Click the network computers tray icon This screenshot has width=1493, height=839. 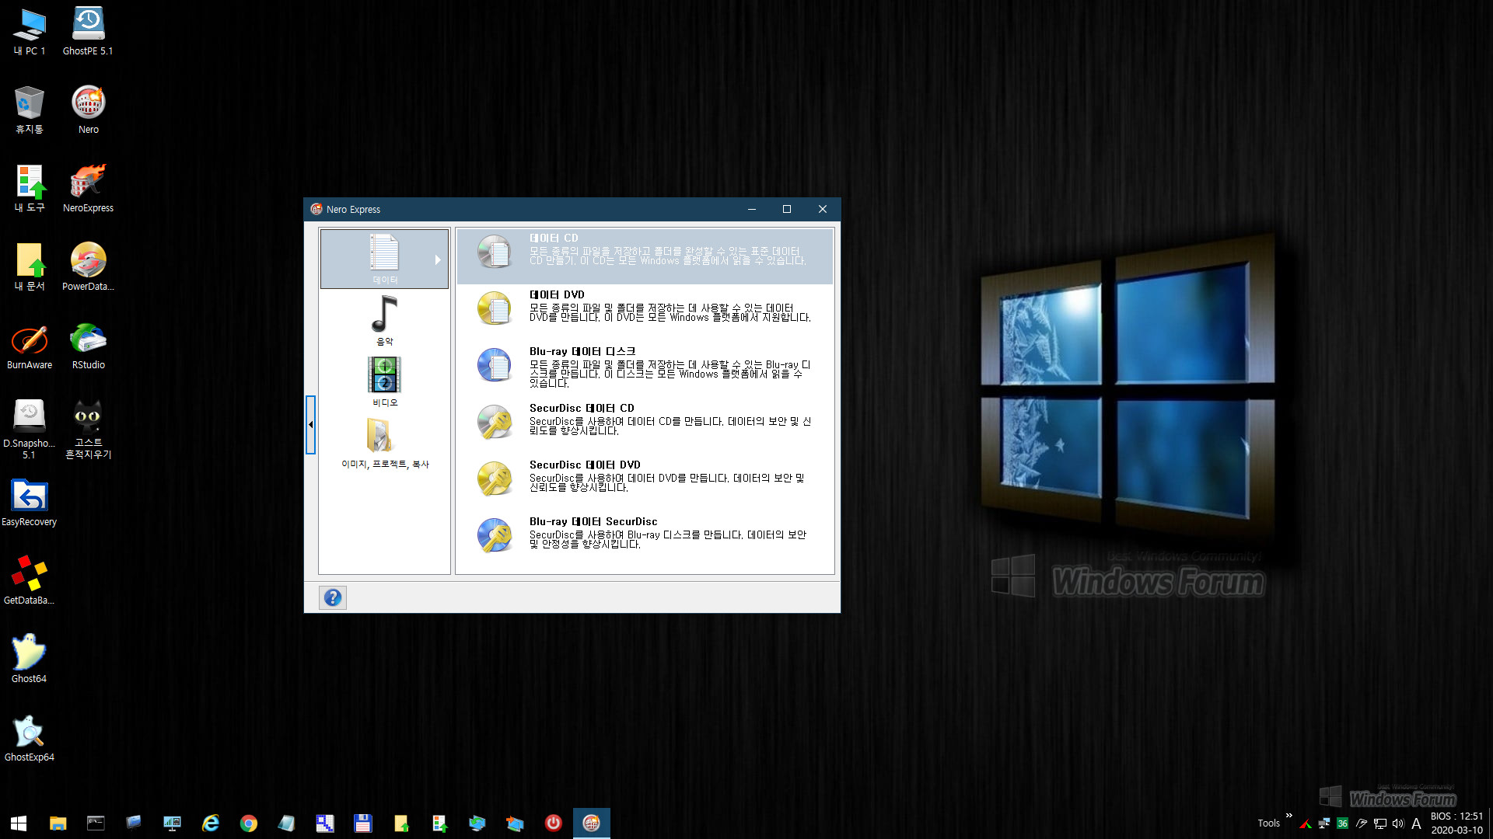[1323, 823]
